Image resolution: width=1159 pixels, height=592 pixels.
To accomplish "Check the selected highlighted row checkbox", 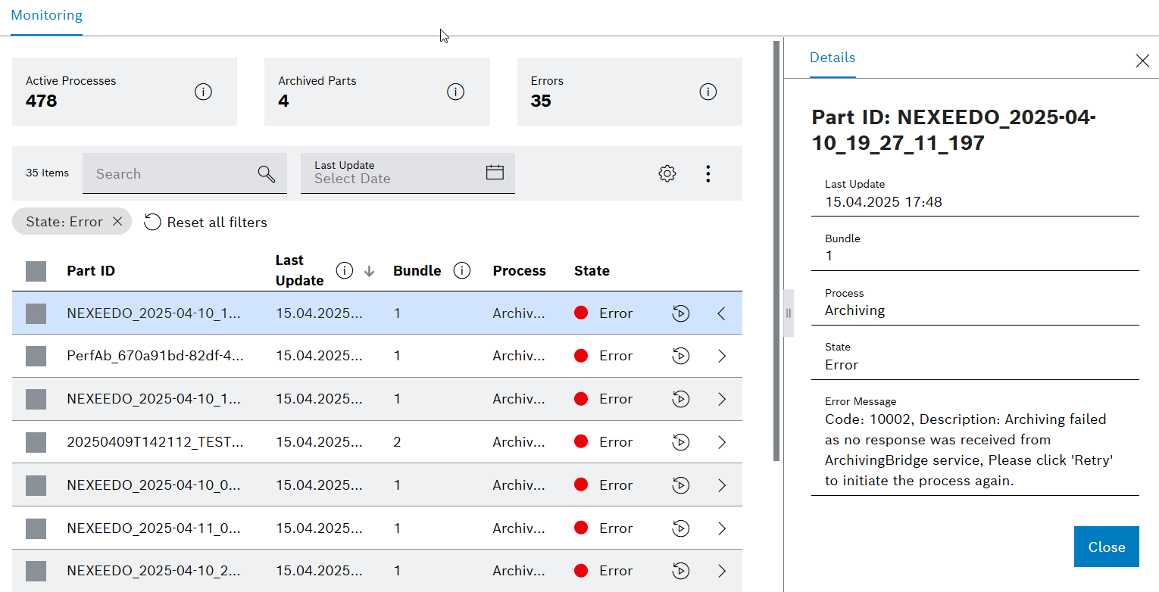I will point(36,313).
